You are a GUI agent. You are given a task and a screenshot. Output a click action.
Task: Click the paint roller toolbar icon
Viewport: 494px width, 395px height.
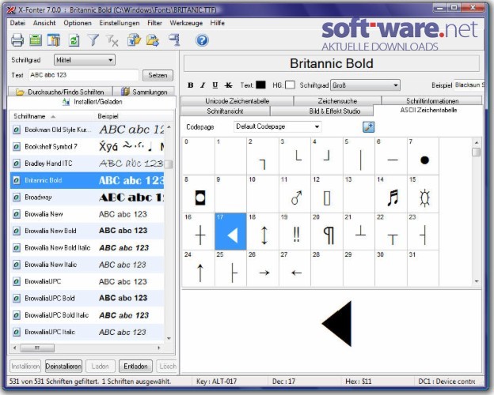(x=174, y=40)
